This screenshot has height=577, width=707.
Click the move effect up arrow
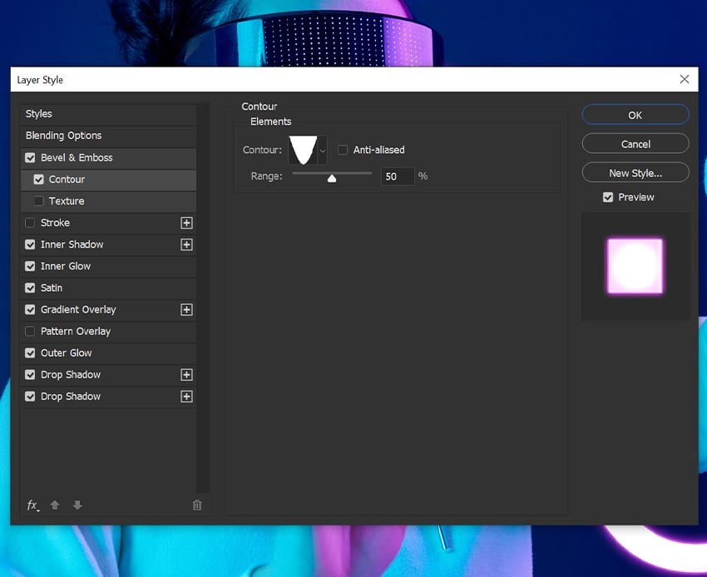[x=55, y=505]
